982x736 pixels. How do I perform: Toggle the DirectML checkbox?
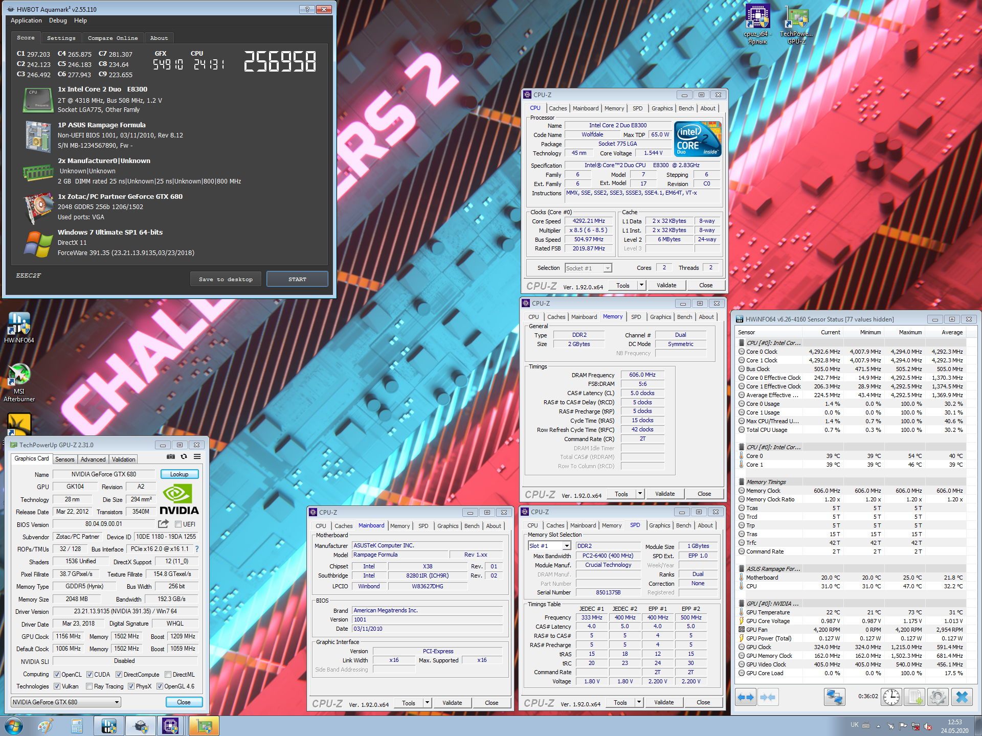point(168,674)
